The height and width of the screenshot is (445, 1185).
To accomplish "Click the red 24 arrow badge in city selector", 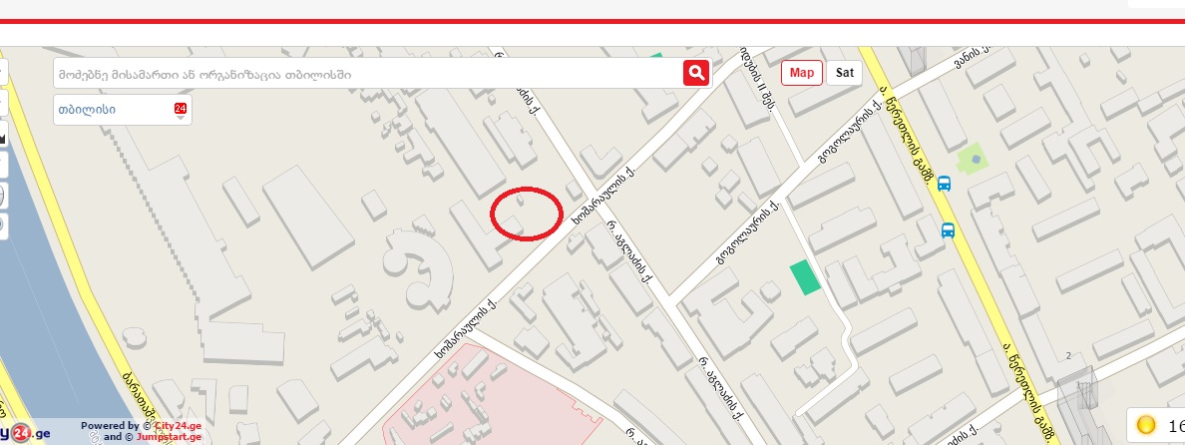I will (180, 111).
